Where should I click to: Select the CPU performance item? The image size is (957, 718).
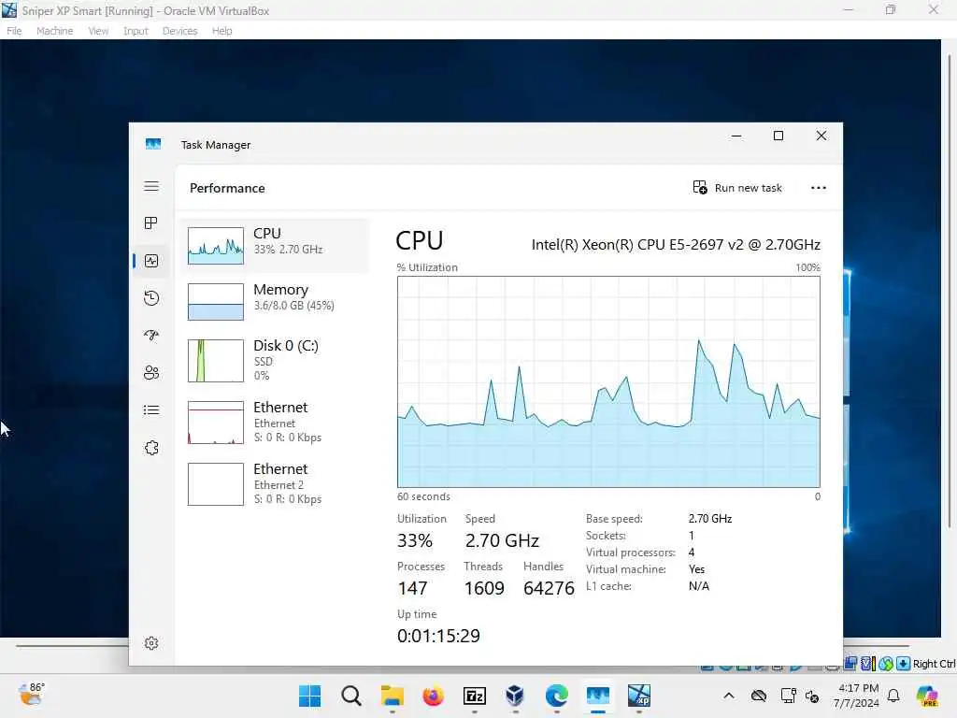[x=275, y=246]
